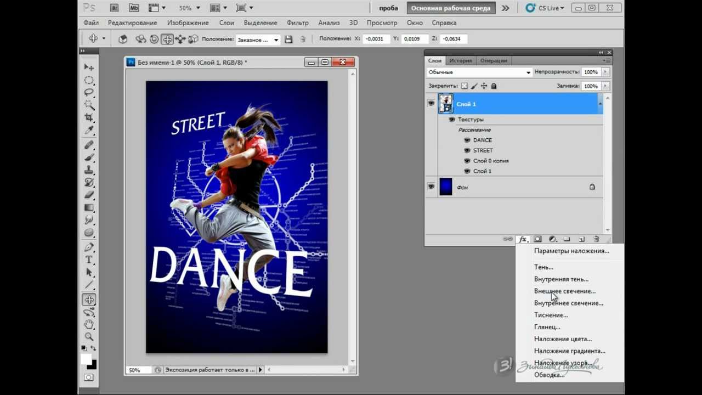Add a layer mask from the Layers panel
This screenshot has width=702, height=395.
538,239
